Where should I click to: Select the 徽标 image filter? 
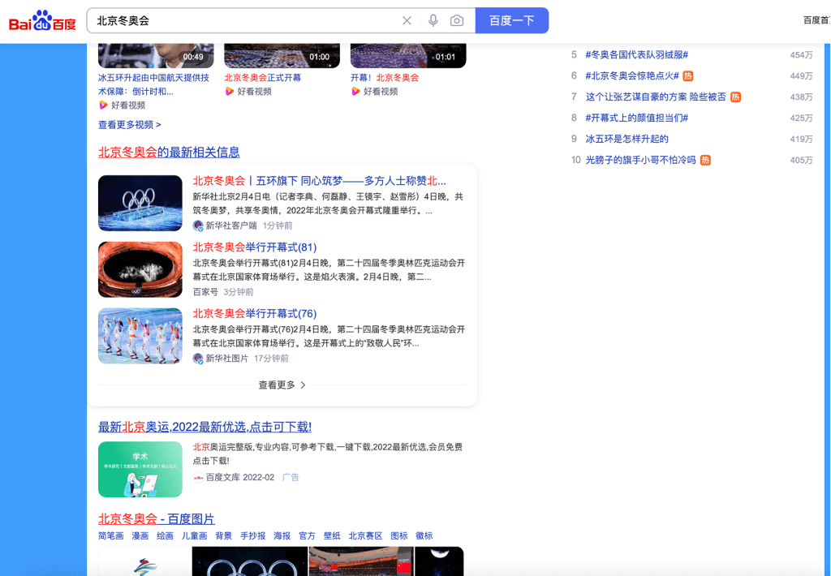(424, 535)
